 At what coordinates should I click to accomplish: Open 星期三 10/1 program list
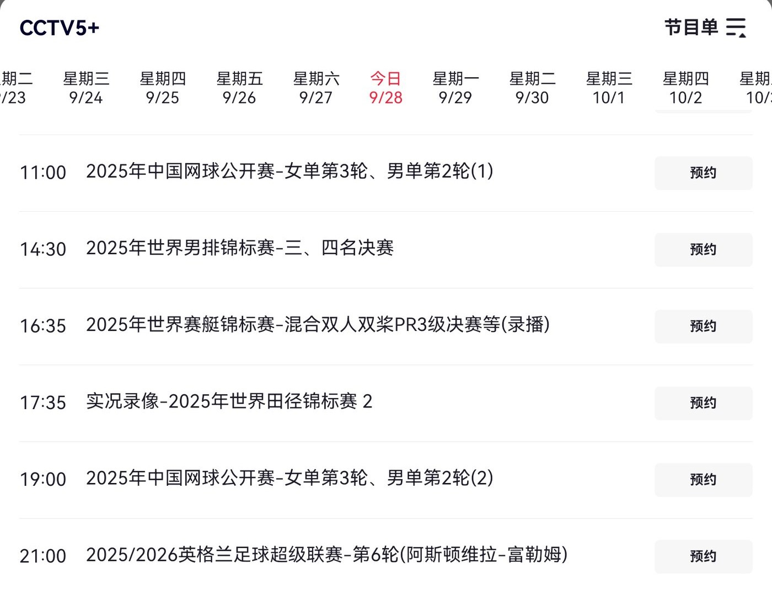pos(609,88)
